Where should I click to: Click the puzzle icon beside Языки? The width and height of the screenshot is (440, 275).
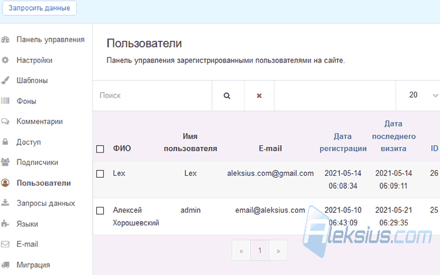[5, 224]
